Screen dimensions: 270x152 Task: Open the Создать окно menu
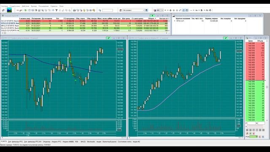coord(15,6)
